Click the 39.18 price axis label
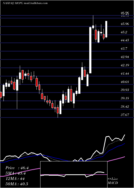The width and height of the screenshot is (134, 188). 125,98
